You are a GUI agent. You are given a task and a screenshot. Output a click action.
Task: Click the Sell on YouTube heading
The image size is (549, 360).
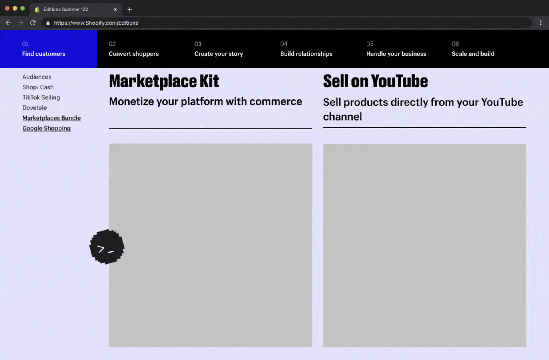coord(375,81)
